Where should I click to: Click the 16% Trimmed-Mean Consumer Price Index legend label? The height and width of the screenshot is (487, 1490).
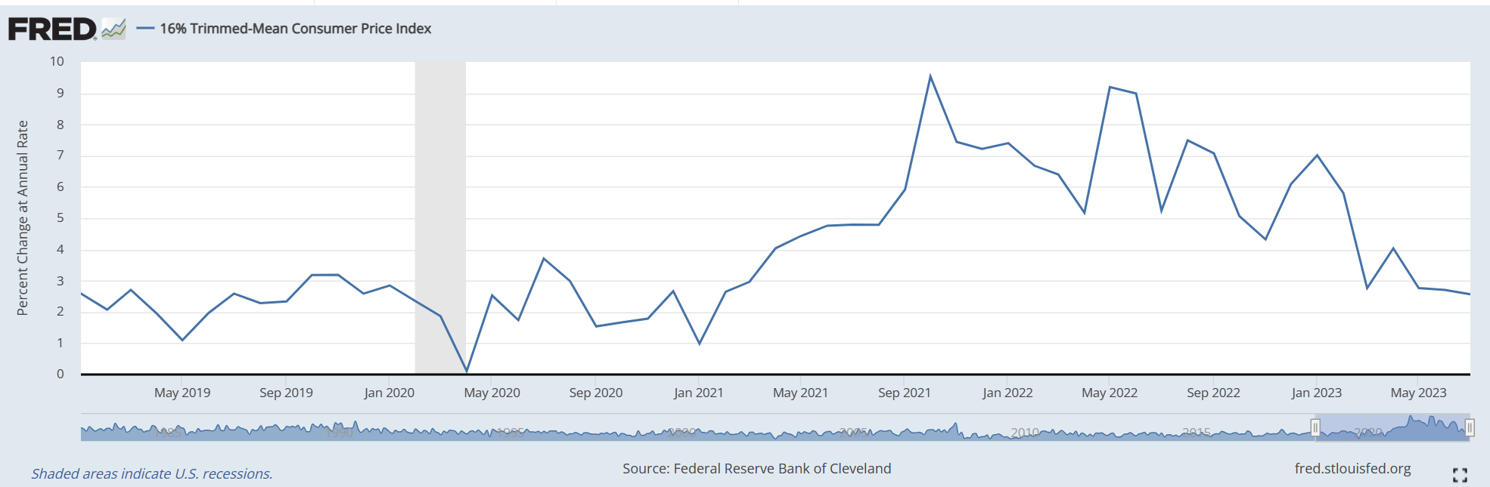point(295,29)
